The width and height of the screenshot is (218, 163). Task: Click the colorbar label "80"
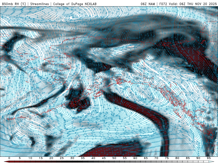[177, 158]
